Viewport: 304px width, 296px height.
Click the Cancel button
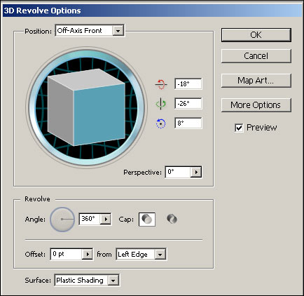pyautogui.click(x=256, y=56)
